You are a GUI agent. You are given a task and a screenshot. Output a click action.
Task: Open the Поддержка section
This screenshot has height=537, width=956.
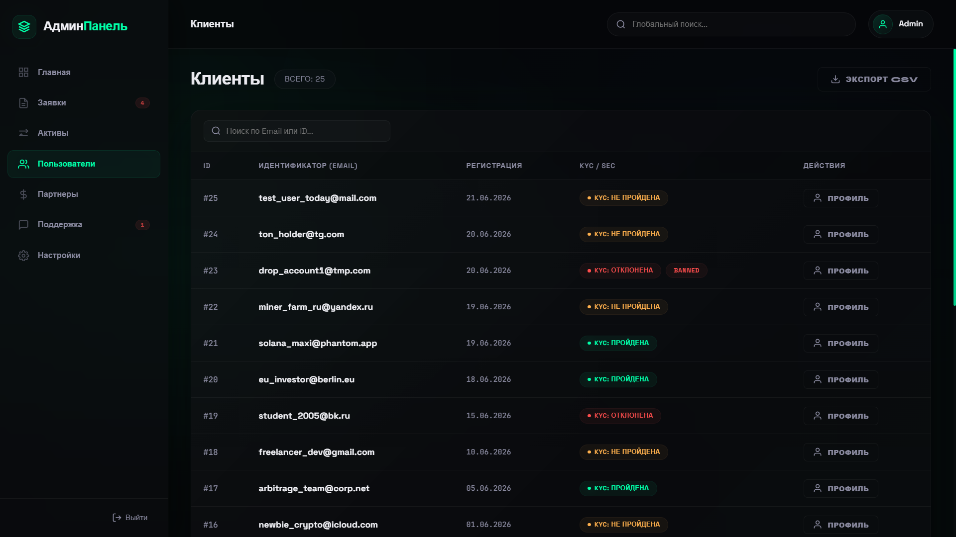point(84,225)
